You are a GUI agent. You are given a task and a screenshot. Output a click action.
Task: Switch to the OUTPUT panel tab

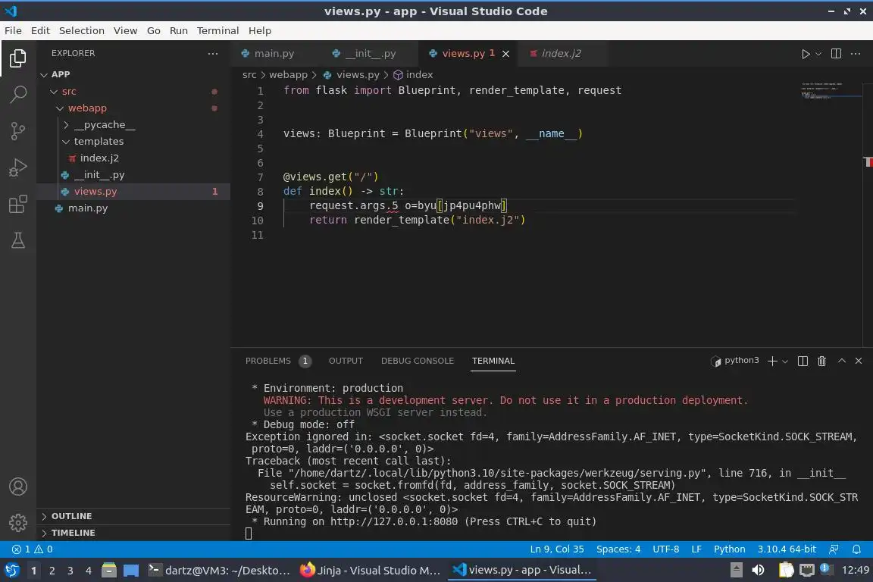tap(346, 361)
